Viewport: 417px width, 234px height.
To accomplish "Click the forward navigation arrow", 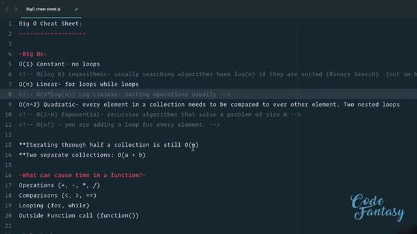I will tap(16, 9).
